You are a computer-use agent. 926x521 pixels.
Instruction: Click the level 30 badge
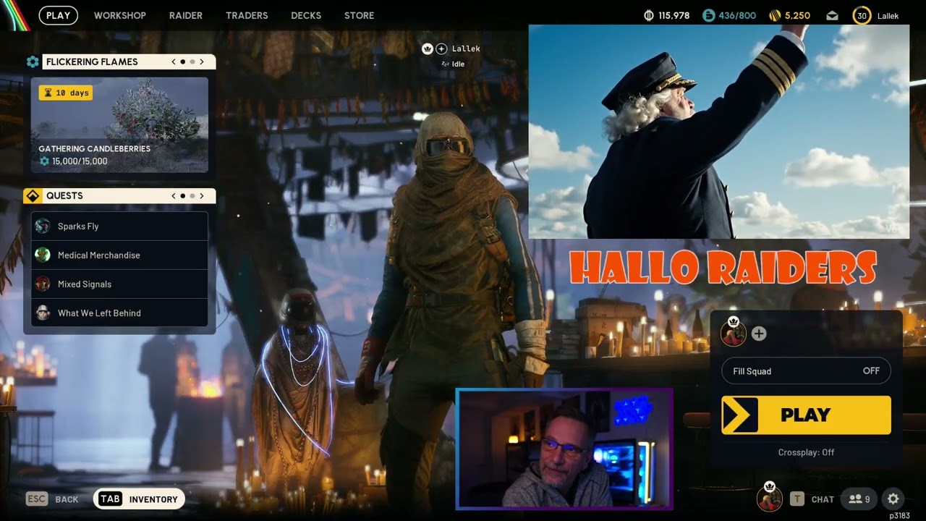click(862, 15)
